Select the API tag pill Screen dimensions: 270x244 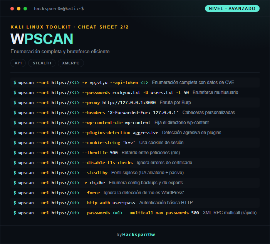(18, 63)
